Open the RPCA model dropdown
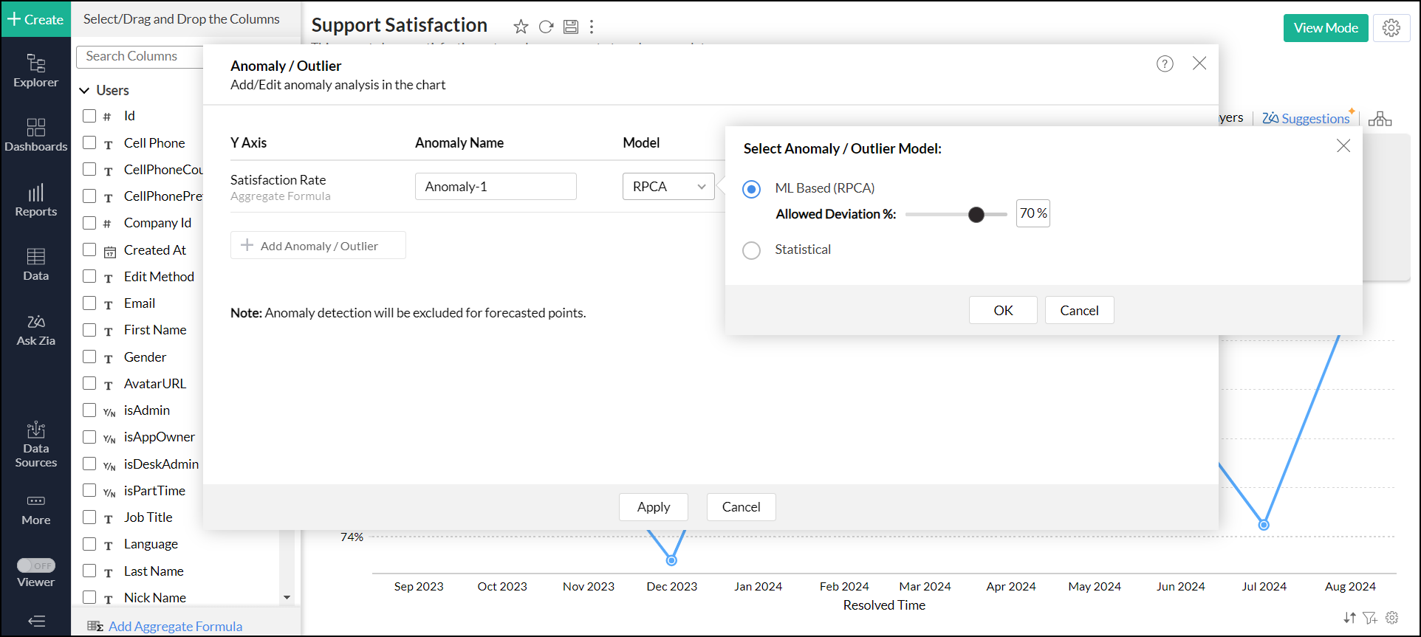Viewport: 1421px width, 637px height. tap(668, 187)
